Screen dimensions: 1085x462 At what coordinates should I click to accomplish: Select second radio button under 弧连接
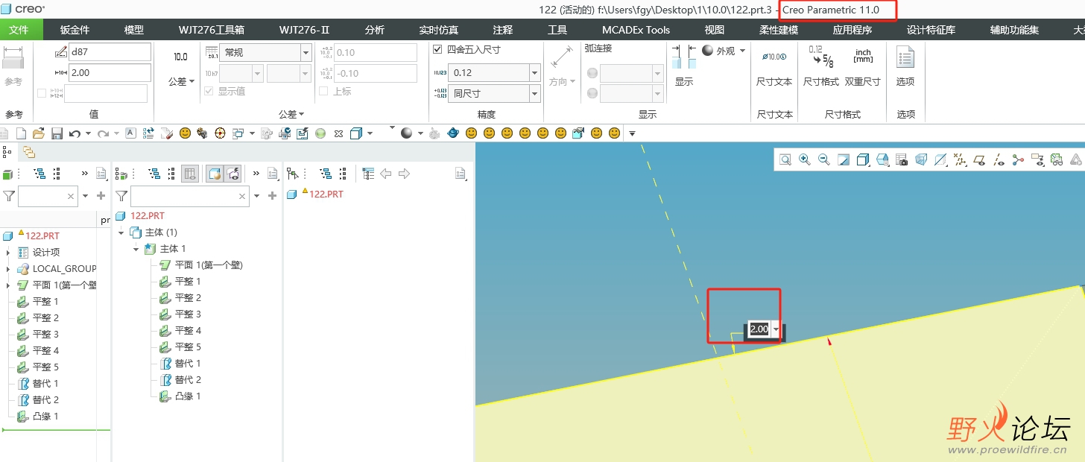click(x=592, y=93)
